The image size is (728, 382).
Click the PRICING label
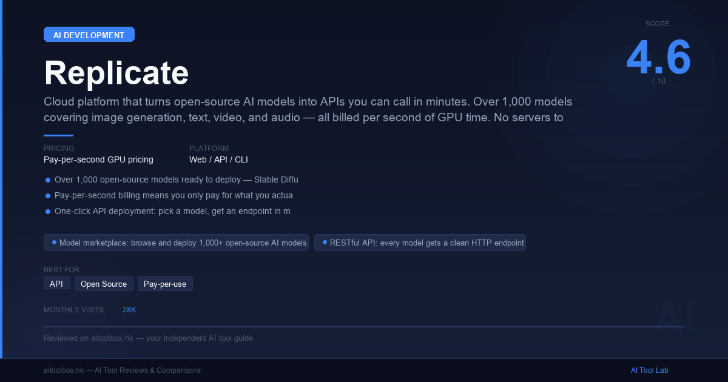tap(59, 149)
